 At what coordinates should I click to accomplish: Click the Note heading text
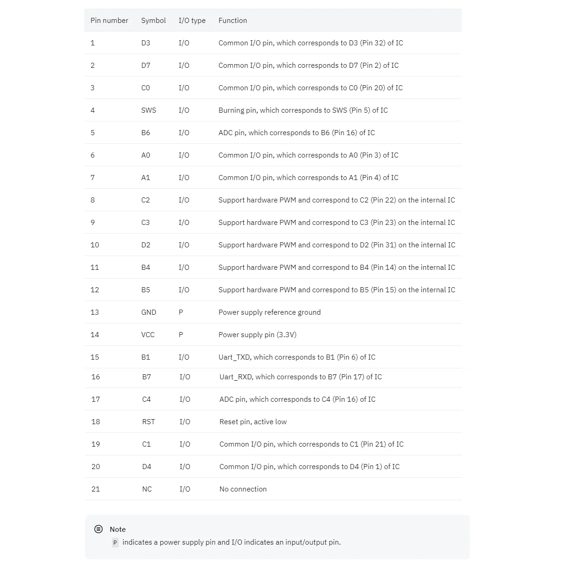click(118, 530)
